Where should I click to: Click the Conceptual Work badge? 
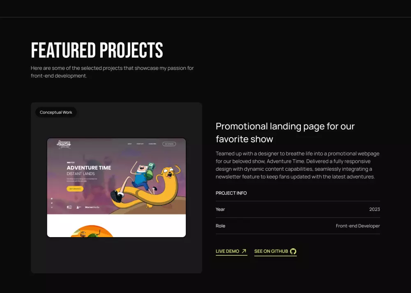click(56, 112)
